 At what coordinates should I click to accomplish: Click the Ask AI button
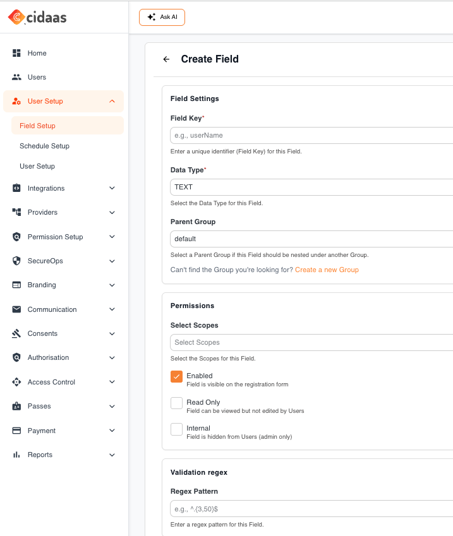[162, 17]
